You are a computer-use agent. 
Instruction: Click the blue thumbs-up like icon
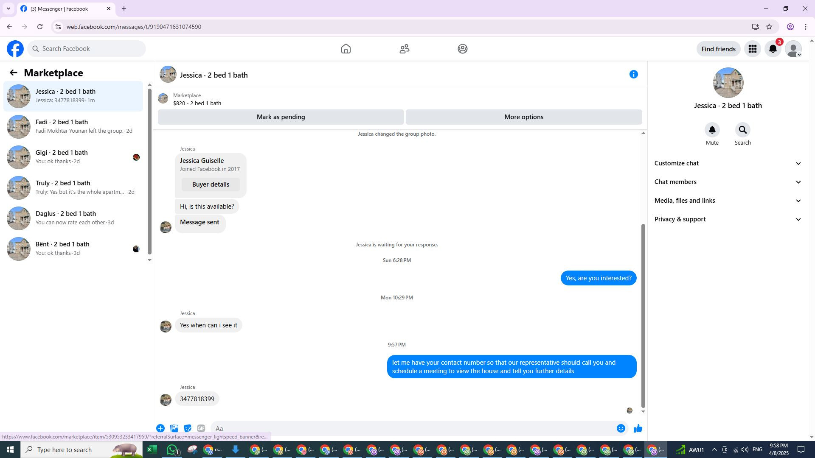(x=638, y=428)
